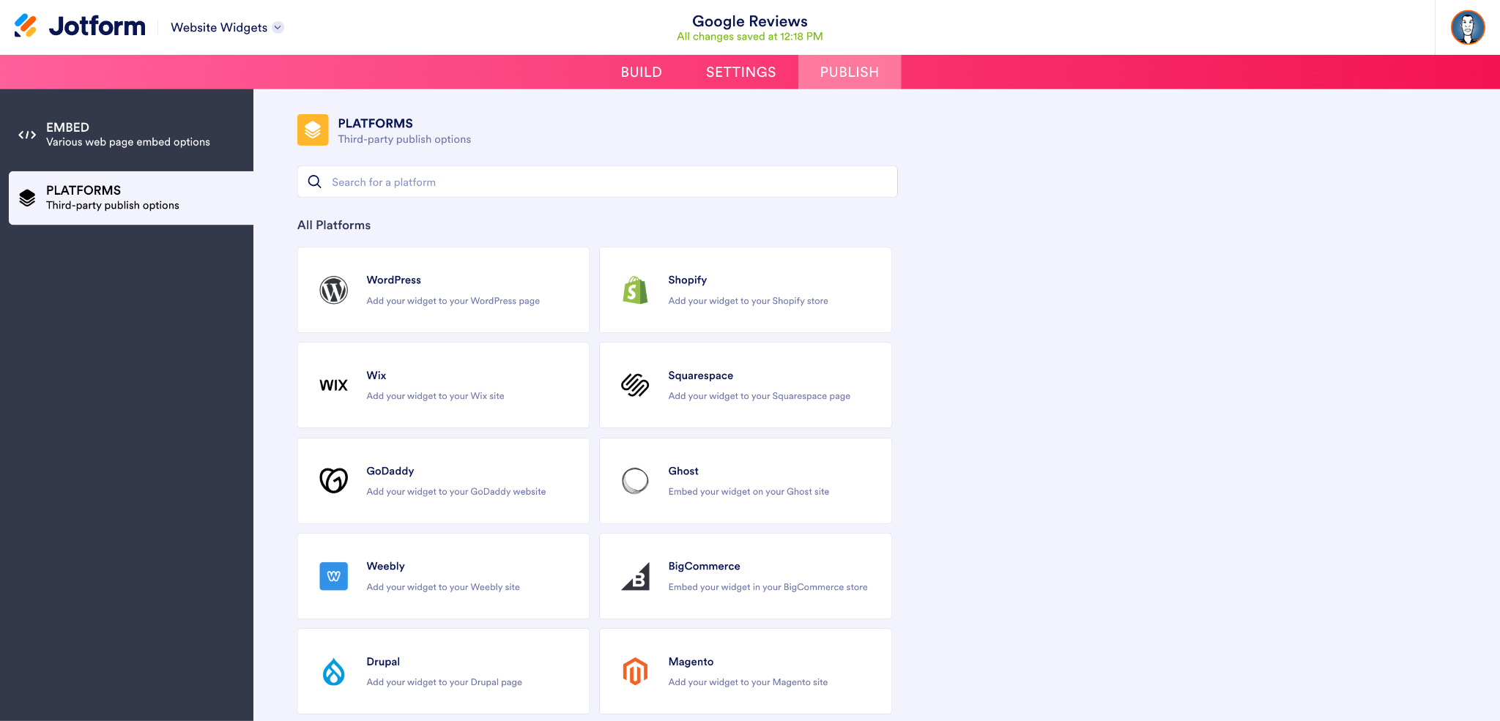Screen dimensions: 1500x721
Task: Click 'Add your widget to your GoDaddy website'
Action: (456, 491)
